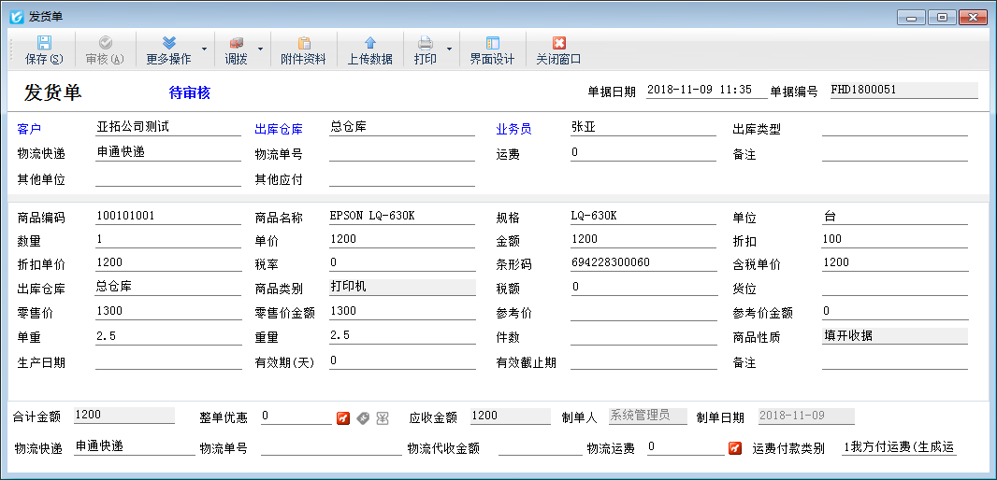
Task: Click the 上传数据 upload icon
Action: click(x=369, y=43)
